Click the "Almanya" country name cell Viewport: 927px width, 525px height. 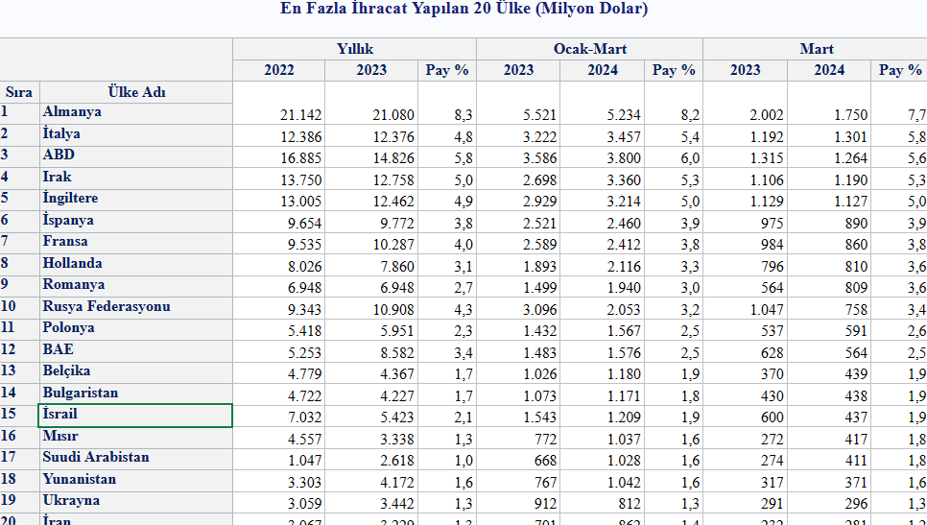coord(72,112)
